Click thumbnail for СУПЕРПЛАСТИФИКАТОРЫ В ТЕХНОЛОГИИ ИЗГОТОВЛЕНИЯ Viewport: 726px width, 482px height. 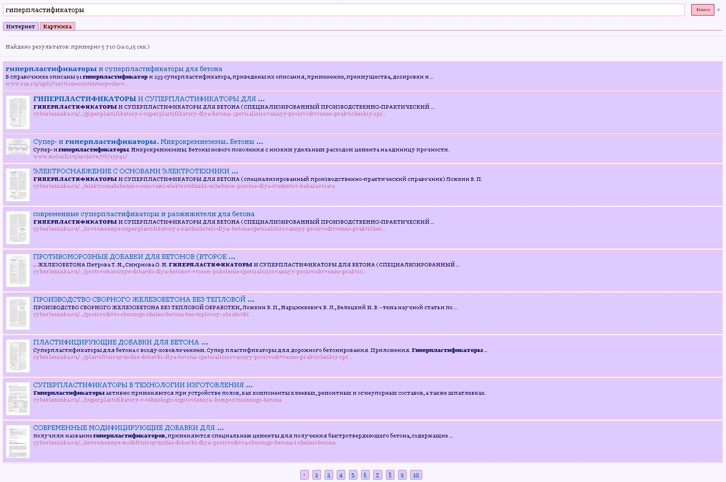pos(17,398)
